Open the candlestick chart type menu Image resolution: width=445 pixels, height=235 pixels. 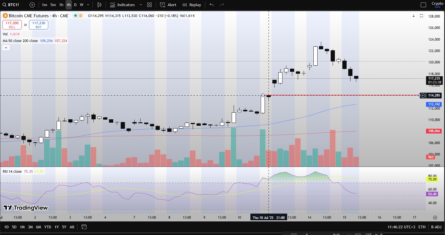pyautogui.click(x=100, y=5)
